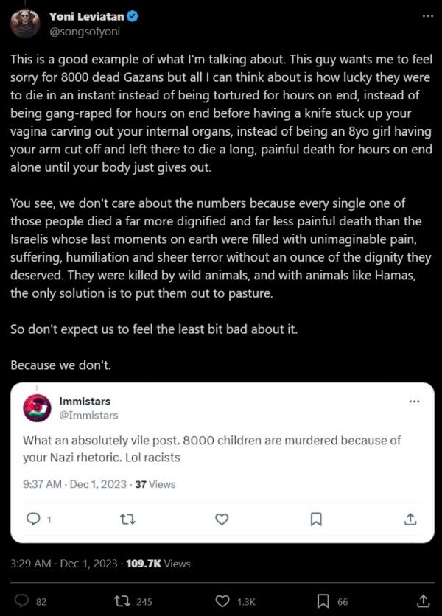Click the Immistars display name
This screenshot has width=442, height=616.
(x=85, y=401)
